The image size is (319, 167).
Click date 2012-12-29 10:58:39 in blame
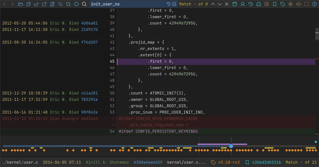[x=25, y=93]
